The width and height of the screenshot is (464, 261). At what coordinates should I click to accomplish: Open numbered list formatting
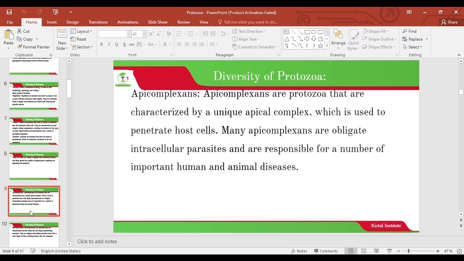(192, 34)
